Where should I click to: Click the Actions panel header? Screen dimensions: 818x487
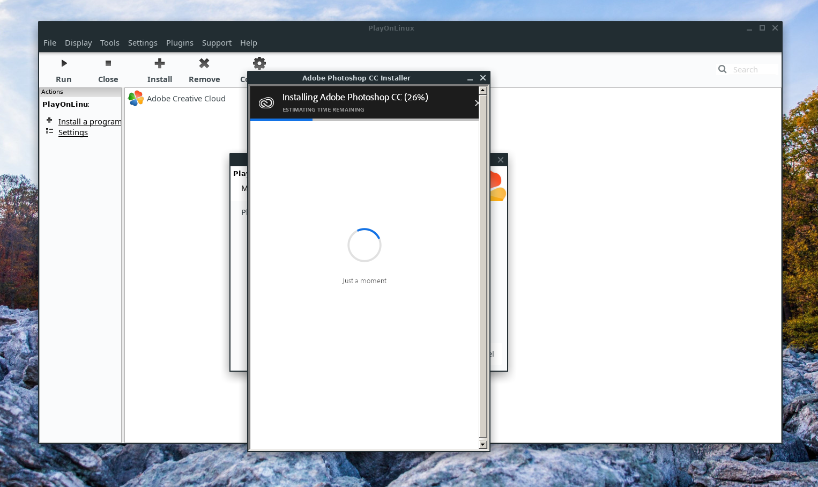80,92
